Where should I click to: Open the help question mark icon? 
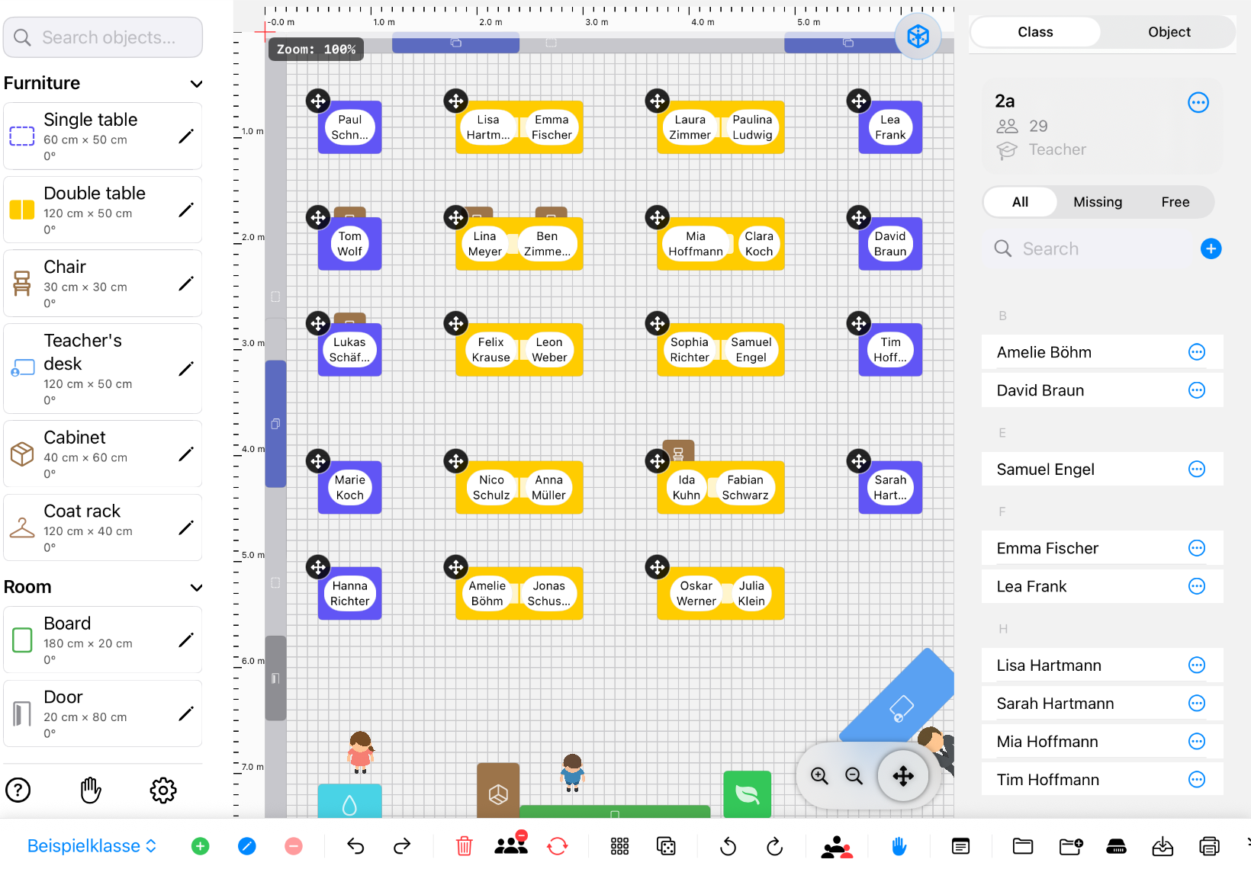(x=18, y=790)
